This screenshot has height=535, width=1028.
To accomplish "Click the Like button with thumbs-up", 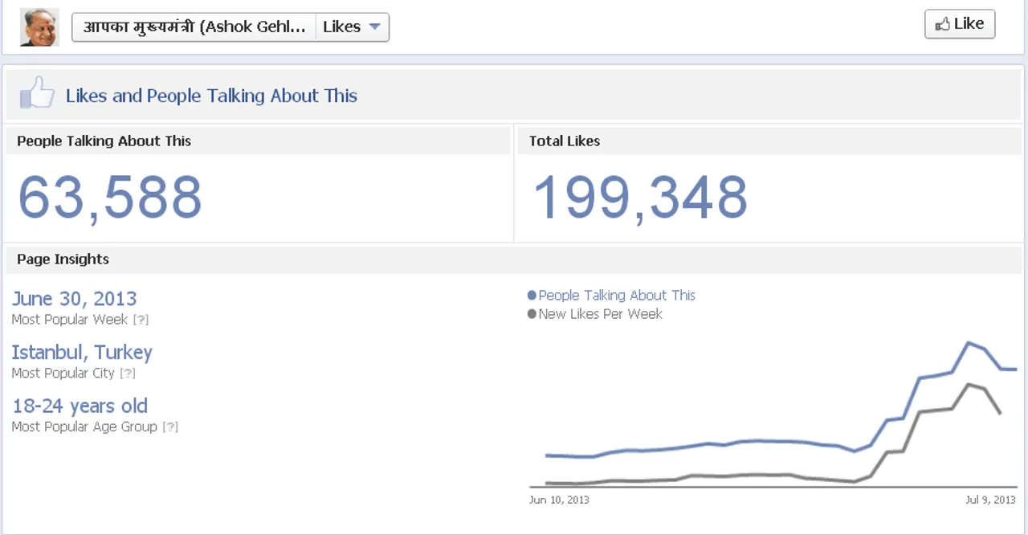I will (x=960, y=24).
